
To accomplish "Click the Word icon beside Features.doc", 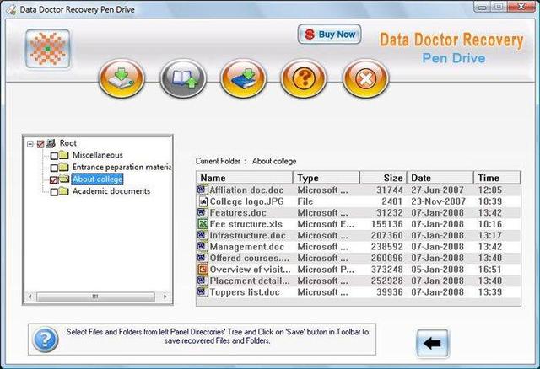I will point(202,212).
